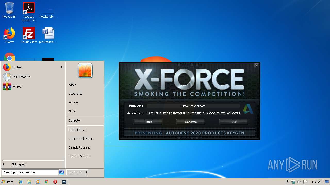
Task: Close the X-Force keygen window
Action: pos(256,65)
